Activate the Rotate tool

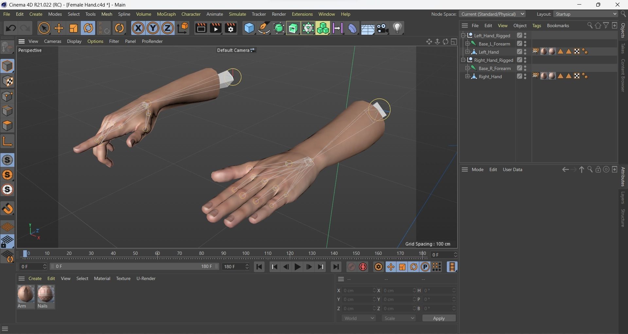[x=88, y=28]
